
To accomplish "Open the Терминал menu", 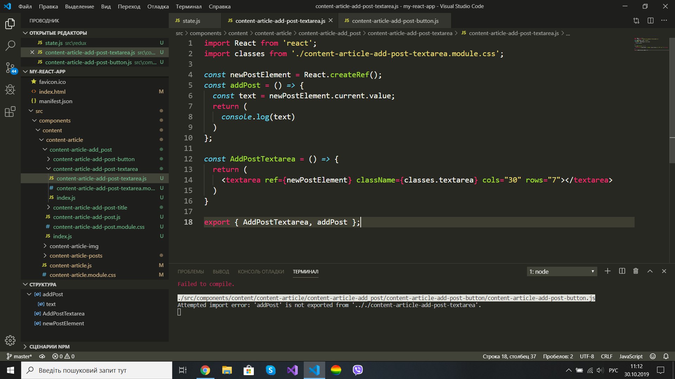I will [x=188, y=6].
